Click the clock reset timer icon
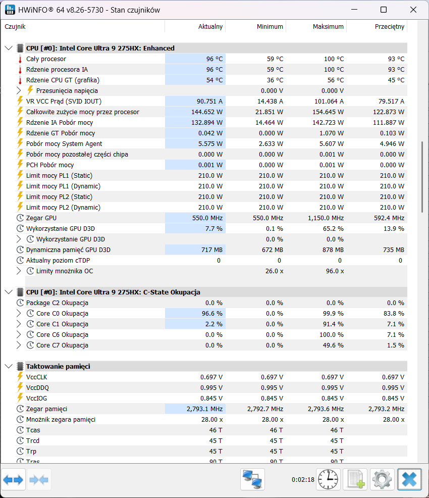Screen dimensions: 429x498 point(328,479)
